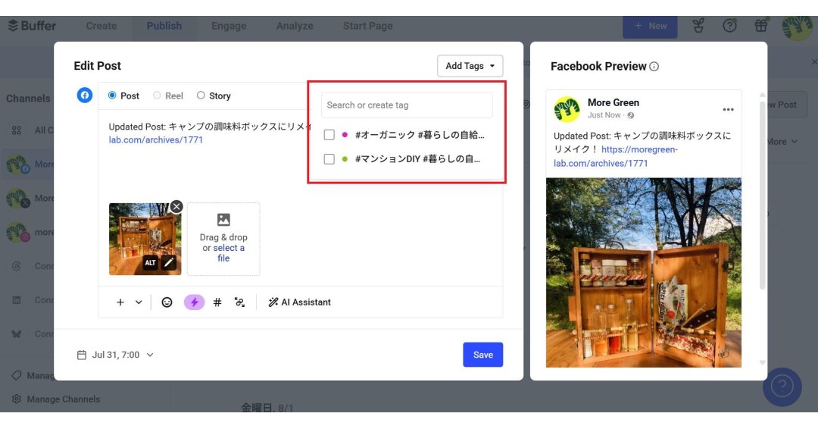
Task: Open the Jul 31, 7:00 schedule dropdown
Action: coord(116,355)
